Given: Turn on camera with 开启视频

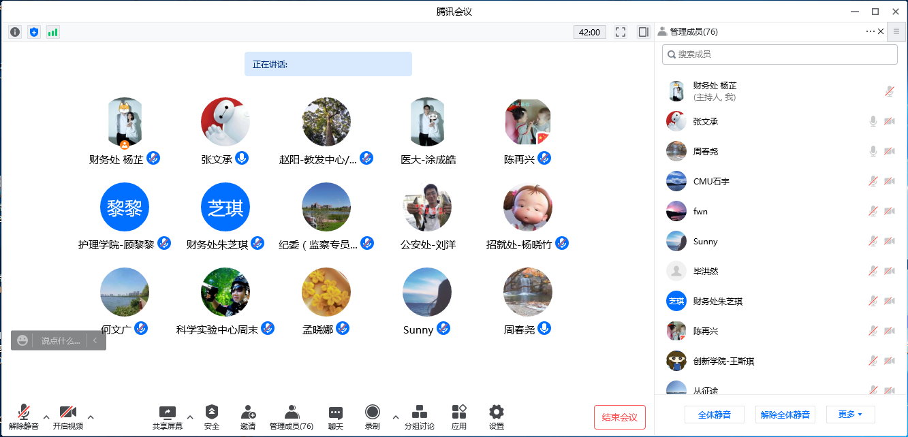Looking at the screenshot, I should click(x=67, y=417).
